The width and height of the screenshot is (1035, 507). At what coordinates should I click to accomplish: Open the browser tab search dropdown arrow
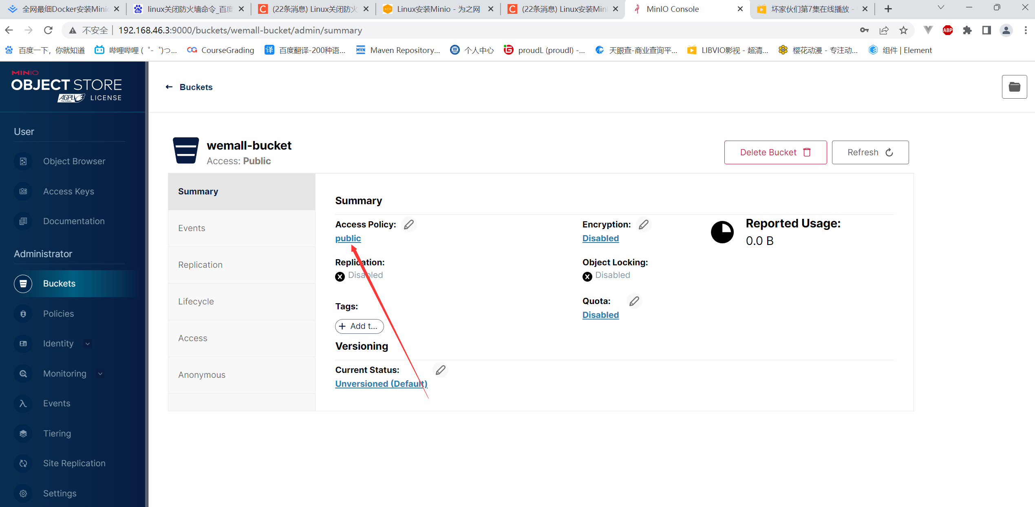[x=941, y=8]
